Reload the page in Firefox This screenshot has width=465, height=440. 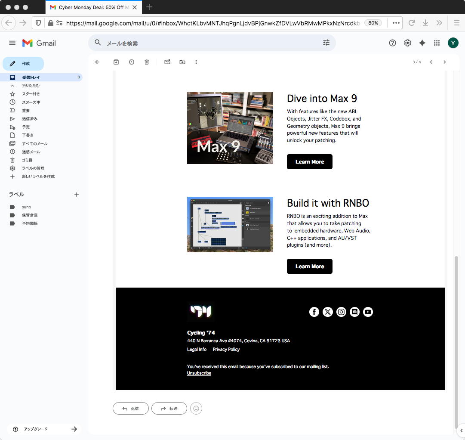pyautogui.click(x=412, y=23)
